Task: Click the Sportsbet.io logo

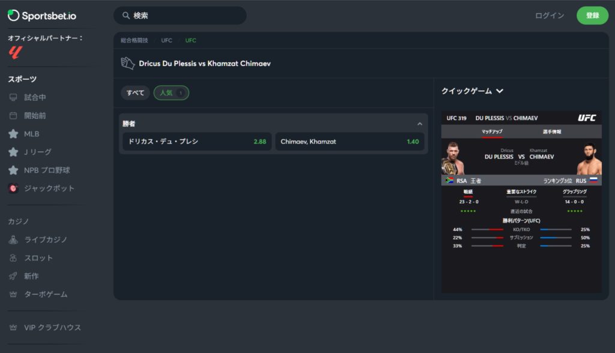Action: [42, 16]
